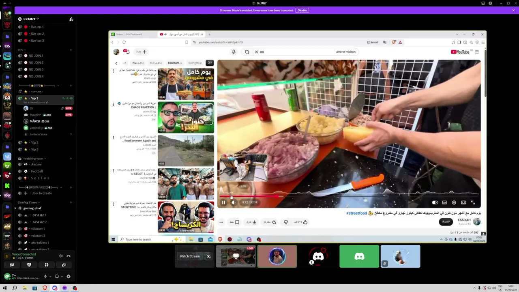
Task: Open the #streetfood hashtag link
Action: pos(356,213)
